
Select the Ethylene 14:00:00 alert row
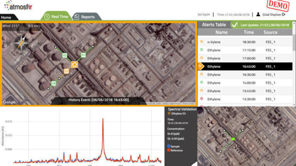245,83
